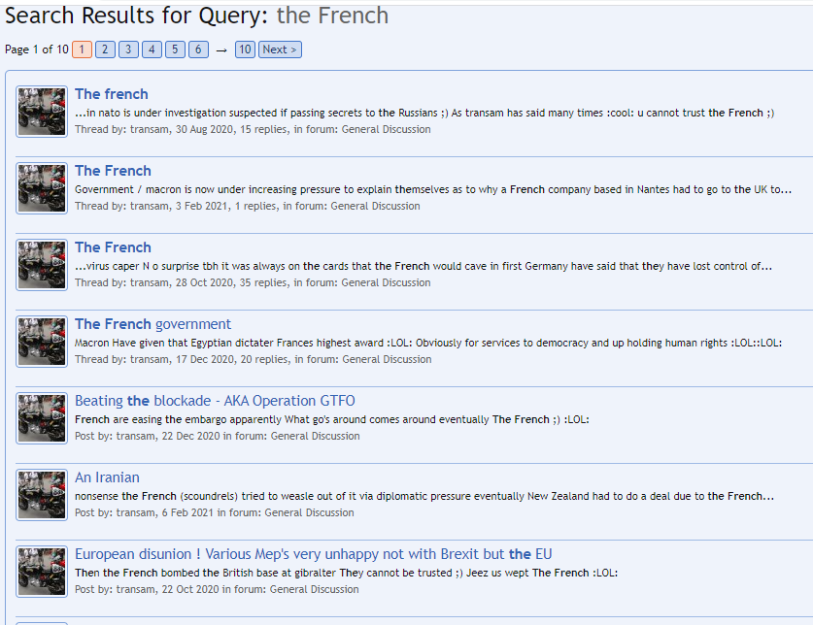This screenshot has height=625, width=813.
Task: Click avatar beside 'The french' thread result
Action: (42, 112)
